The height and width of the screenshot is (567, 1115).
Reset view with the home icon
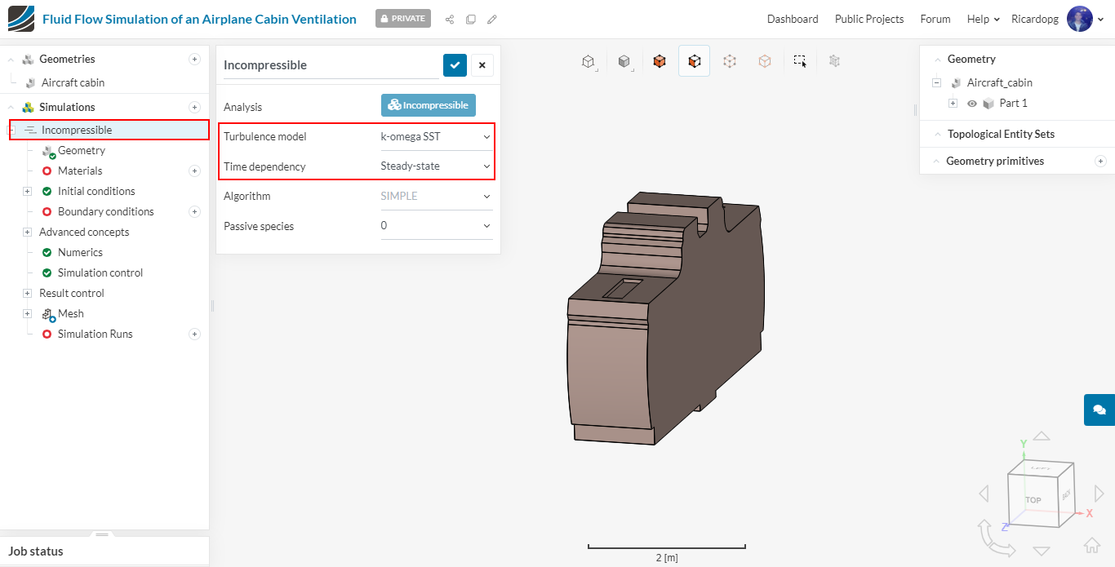(x=1091, y=545)
